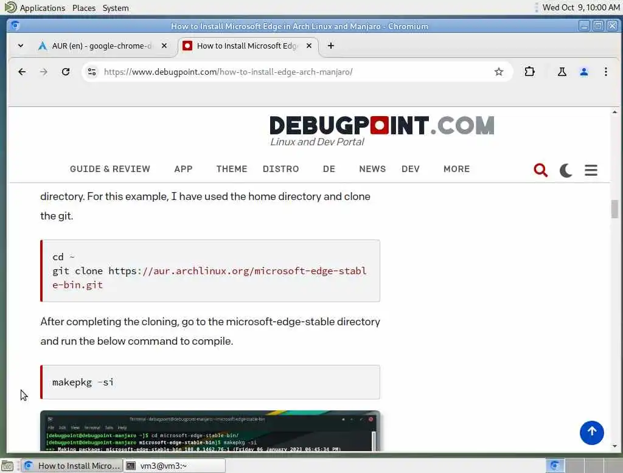Open the terminal screenshot image
The image size is (623, 473).
click(210, 431)
